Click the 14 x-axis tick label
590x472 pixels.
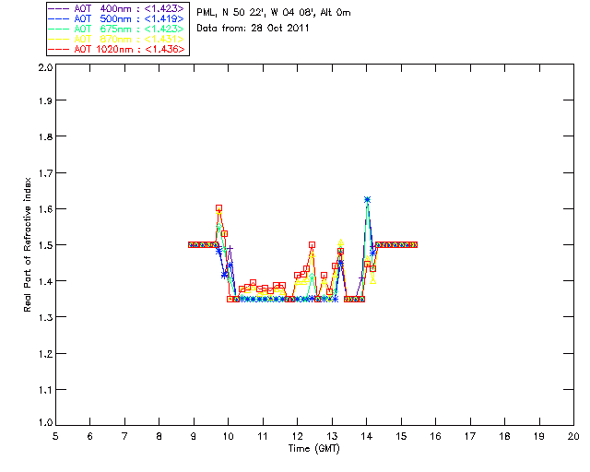pyautogui.click(x=367, y=436)
